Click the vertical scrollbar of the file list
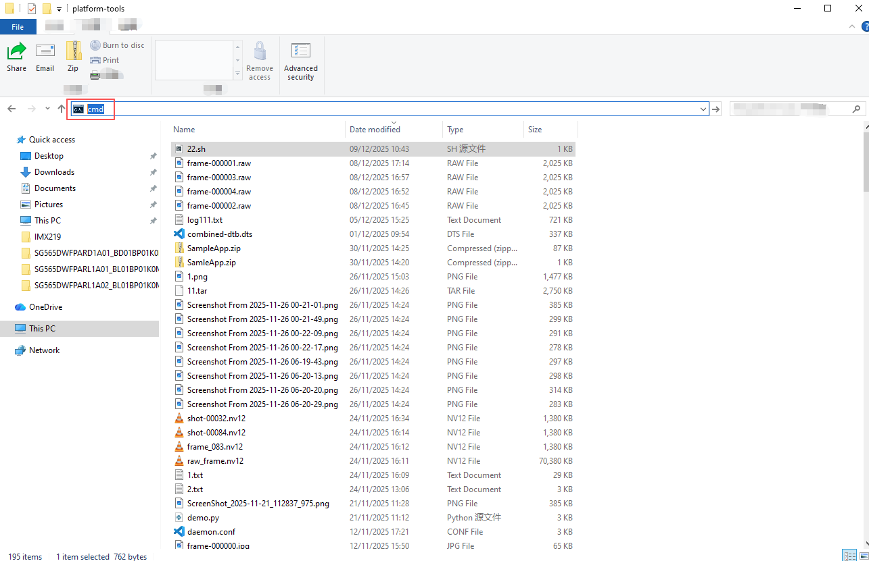Image resolution: width=869 pixels, height=561 pixels. click(x=865, y=338)
